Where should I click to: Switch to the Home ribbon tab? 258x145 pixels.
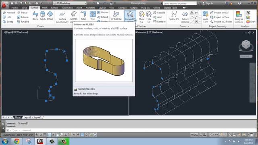coord(15,8)
